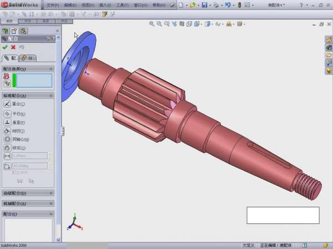Click the Open file folder icon
The width and height of the screenshot is (333, 249).
click(x=193, y=4)
